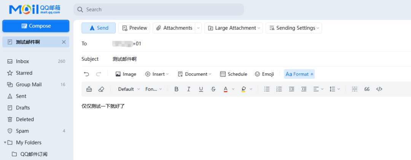411x160 pixels.
Task: Insert a horizontal divider line icon
Action: pyautogui.click(x=355, y=89)
